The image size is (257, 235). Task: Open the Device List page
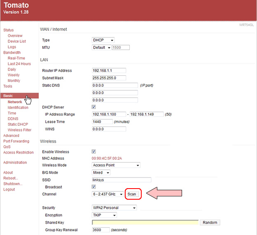click(x=17, y=41)
